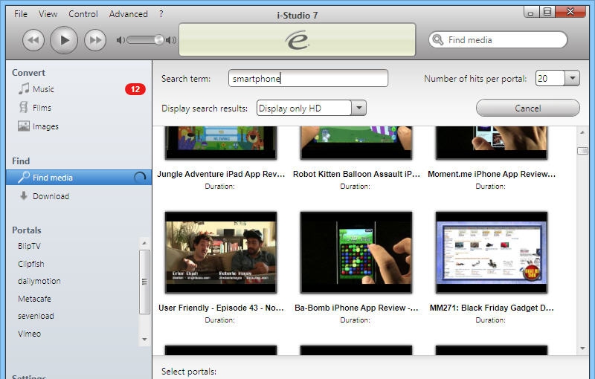Open the Ba-Bomb iPhone App Review thumbnail
The height and width of the screenshot is (379, 595).
coord(356,253)
